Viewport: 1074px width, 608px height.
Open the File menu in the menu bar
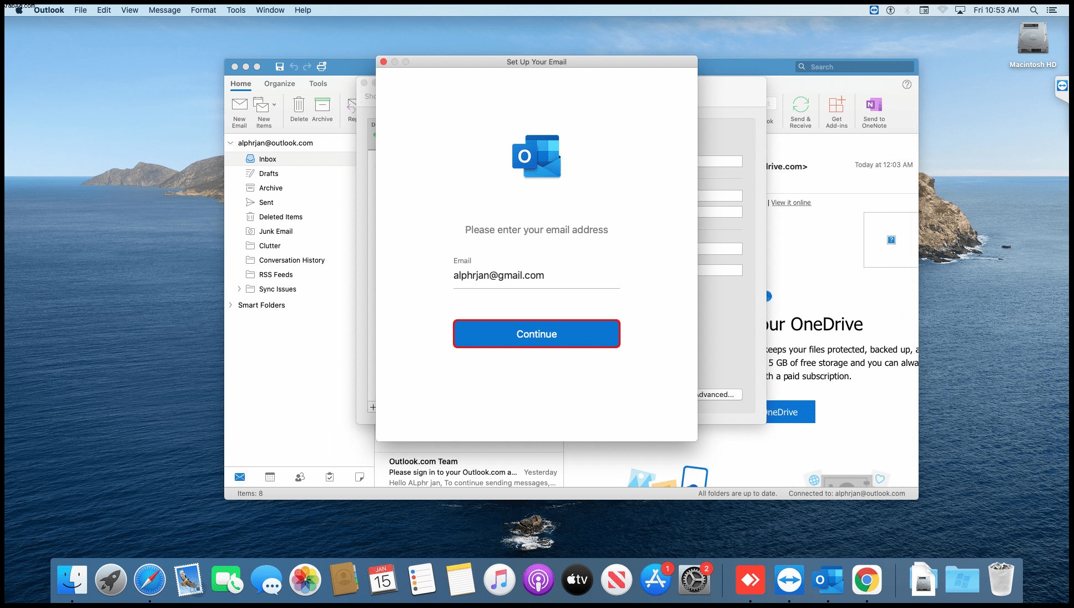(80, 10)
